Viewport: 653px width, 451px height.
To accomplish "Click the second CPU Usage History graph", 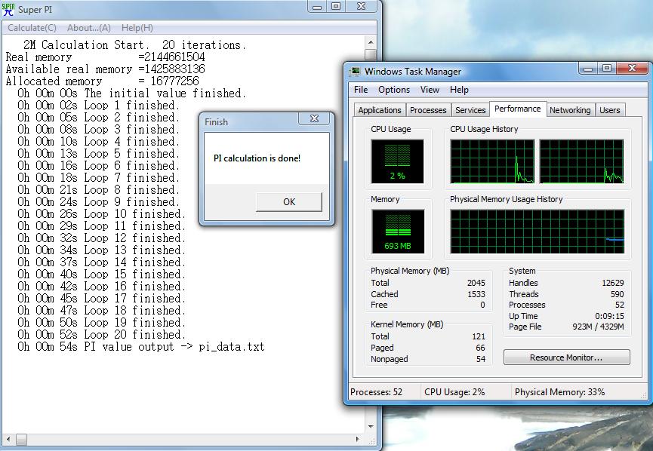I will click(x=582, y=161).
